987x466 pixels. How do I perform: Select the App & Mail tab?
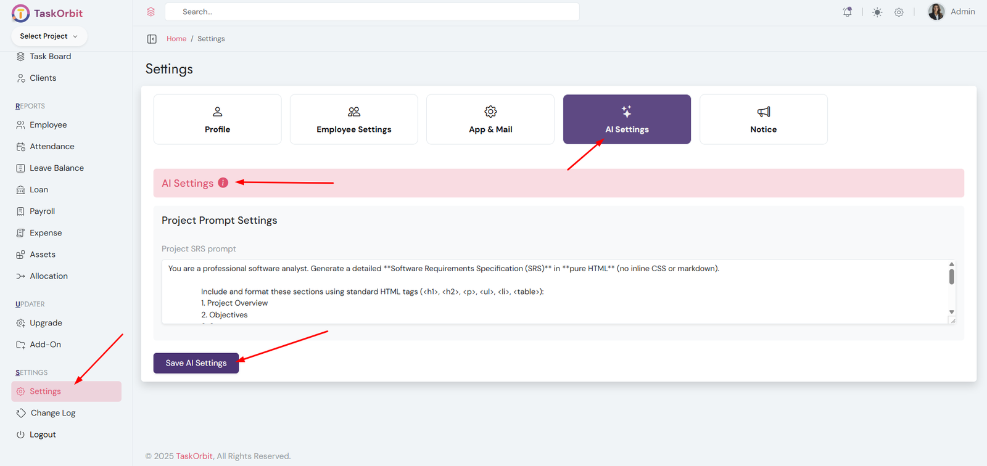[490, 120]
